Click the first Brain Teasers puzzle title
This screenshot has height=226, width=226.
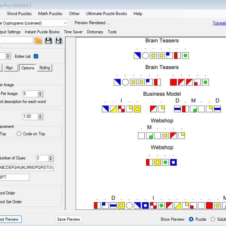pos(162,41)
